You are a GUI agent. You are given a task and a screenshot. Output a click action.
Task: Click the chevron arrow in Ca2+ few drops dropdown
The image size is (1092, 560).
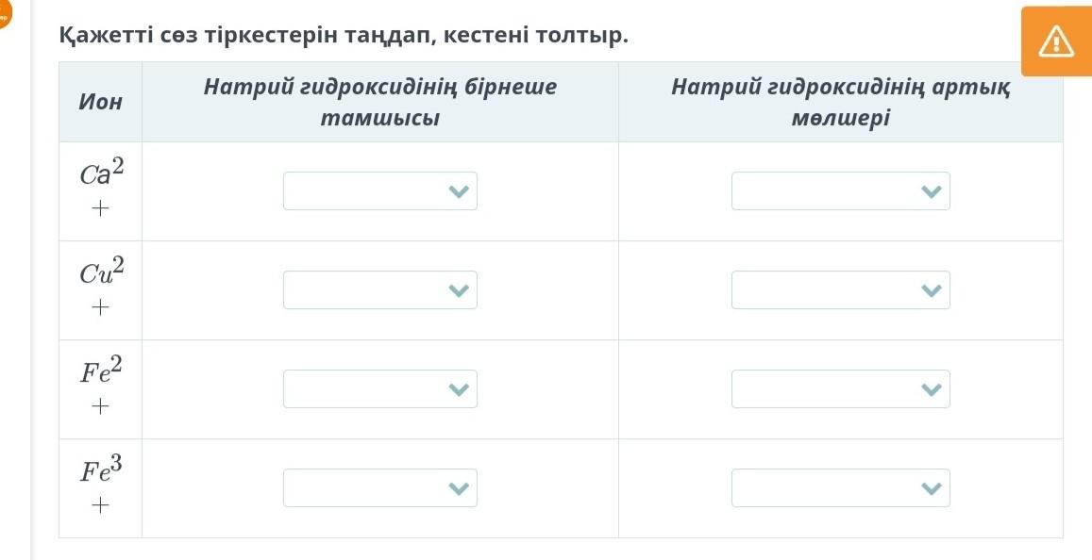[x=459, y=191]
